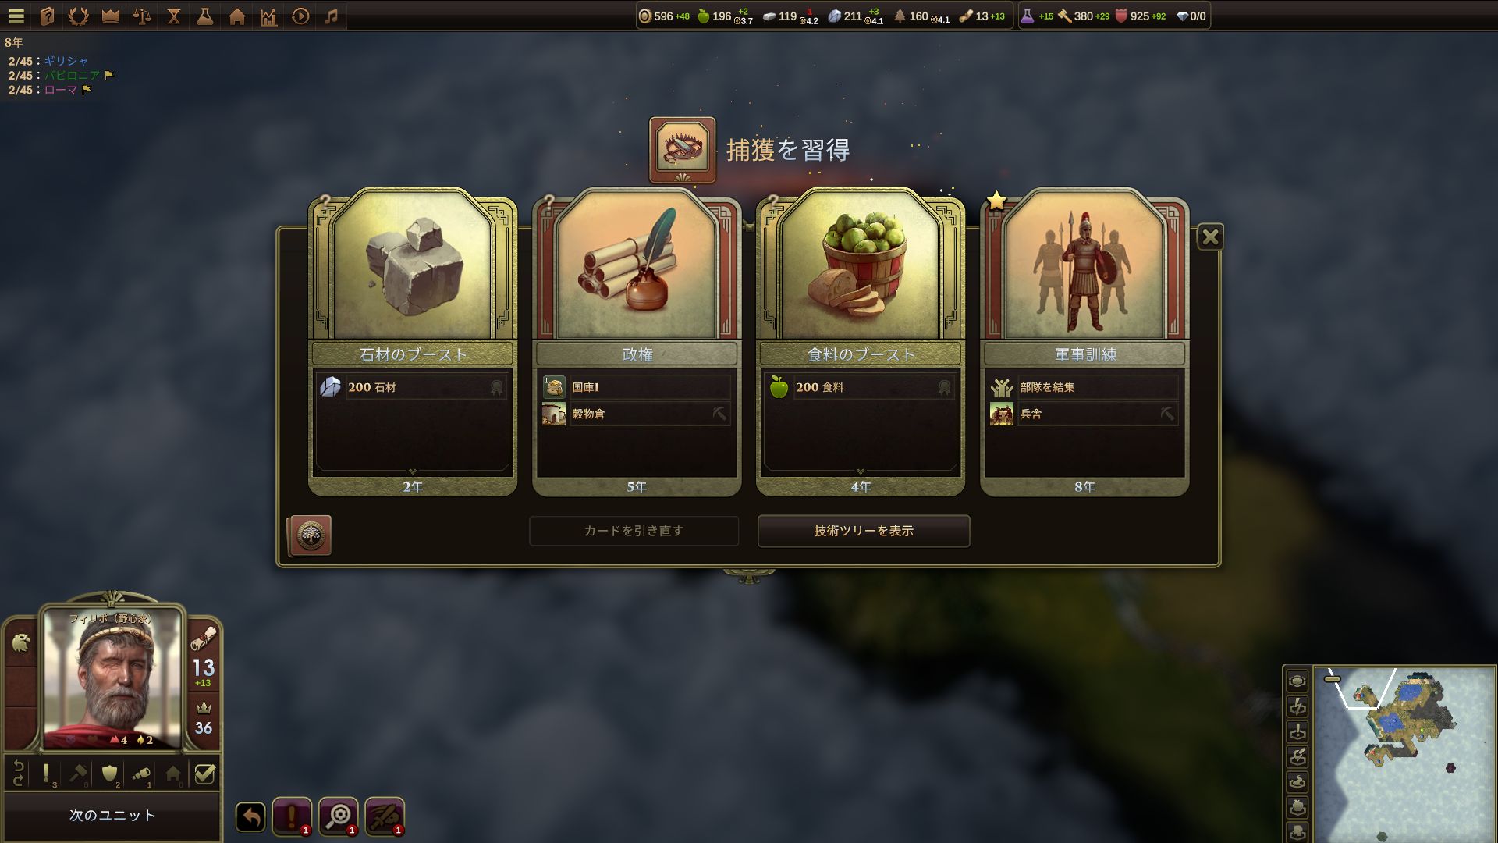Expand the 石材のブースト card details arrow

[x=413, y=471]
